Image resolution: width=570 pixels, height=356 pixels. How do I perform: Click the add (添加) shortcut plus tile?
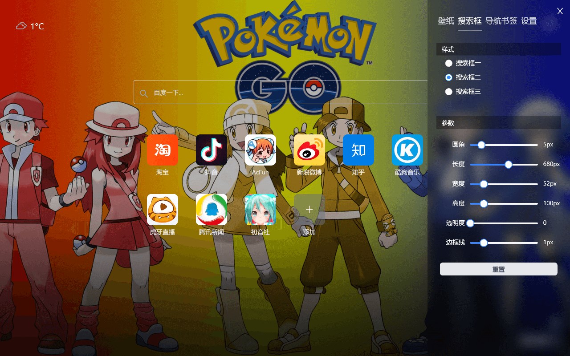point(309,210)
